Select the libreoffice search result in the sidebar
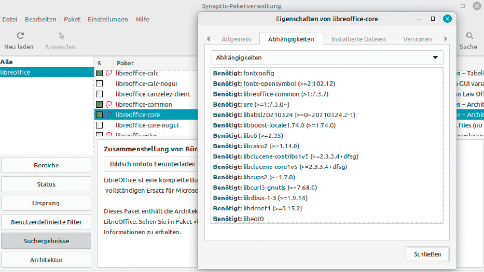484x272 pixels. click(47, 72)
